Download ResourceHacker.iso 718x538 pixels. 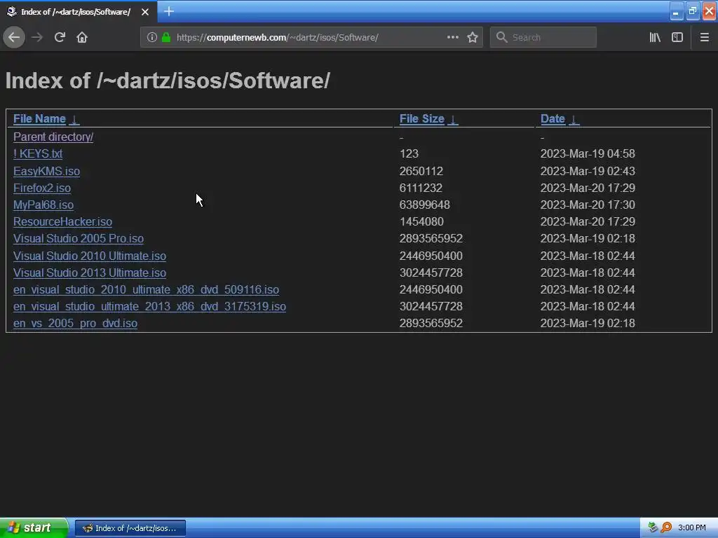62,222
